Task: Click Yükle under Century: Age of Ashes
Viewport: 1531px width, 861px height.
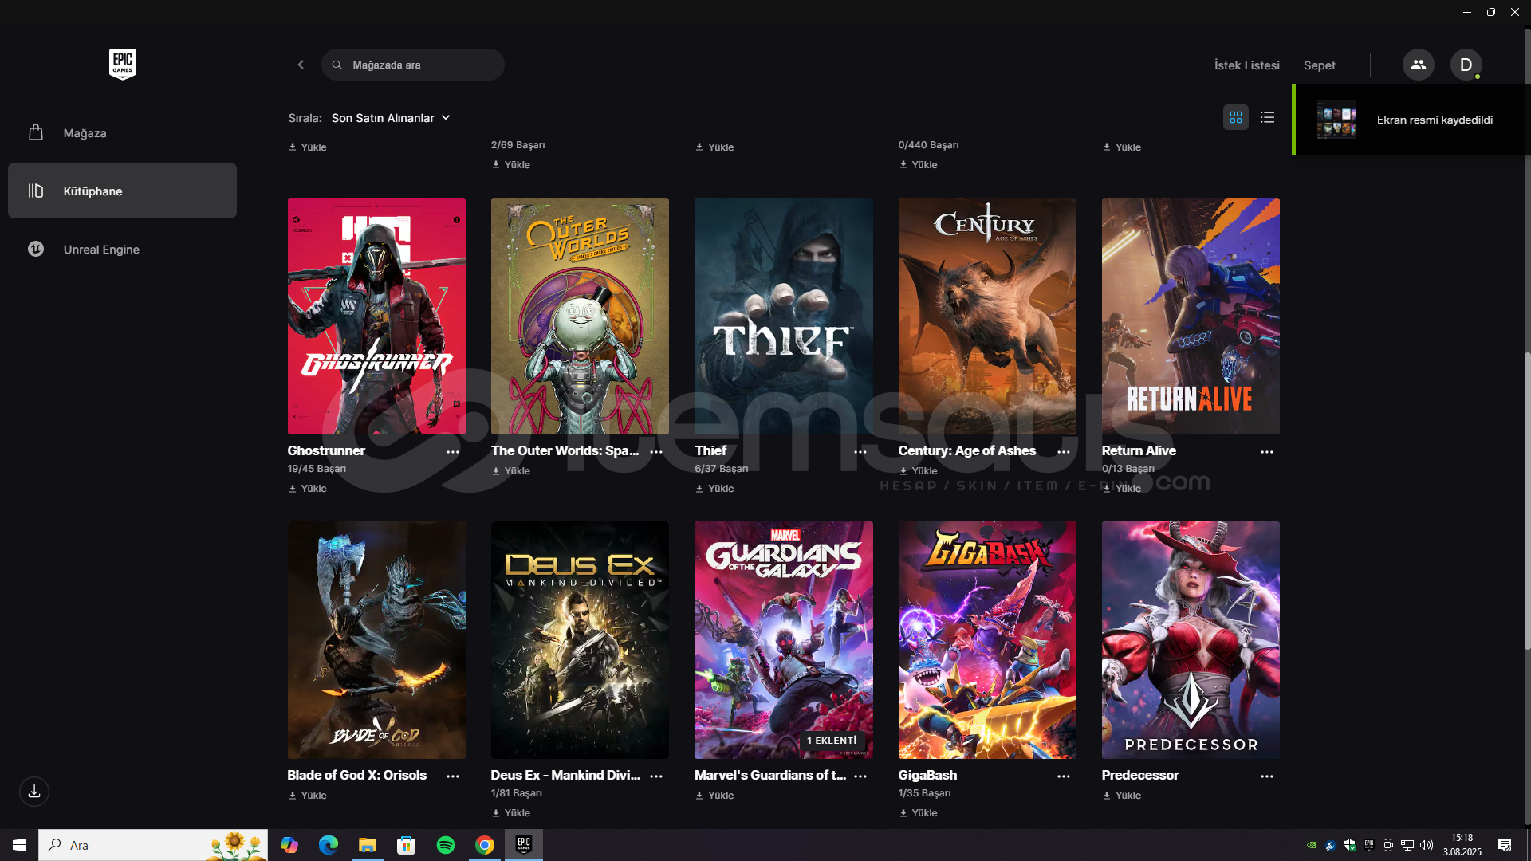Action: click(918, 471)
